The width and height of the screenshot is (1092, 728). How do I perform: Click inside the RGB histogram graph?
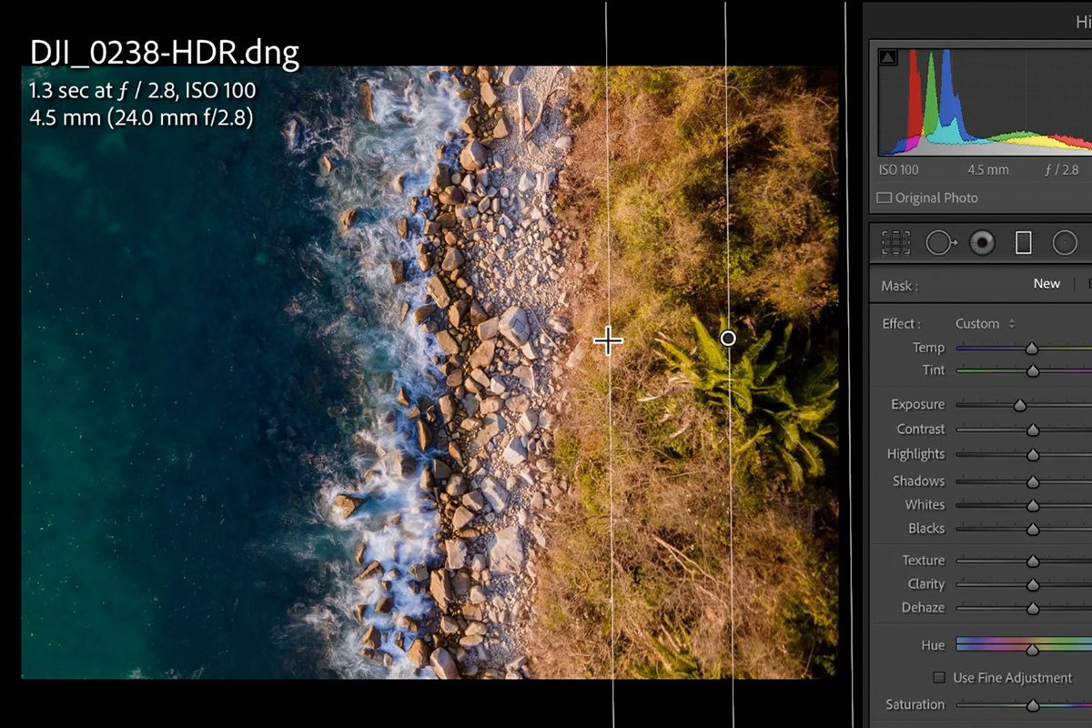click(984, 101)
